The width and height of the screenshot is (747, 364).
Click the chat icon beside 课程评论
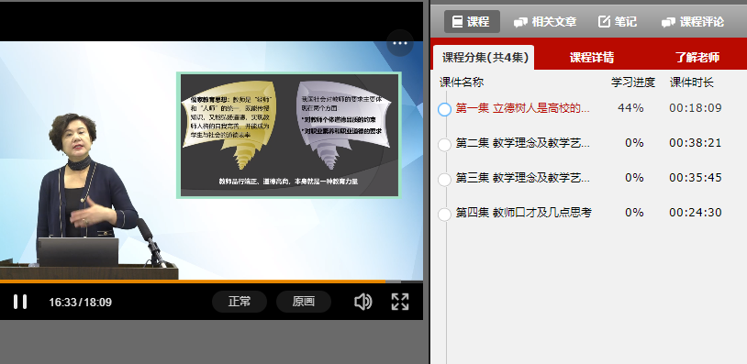(668, 22)
